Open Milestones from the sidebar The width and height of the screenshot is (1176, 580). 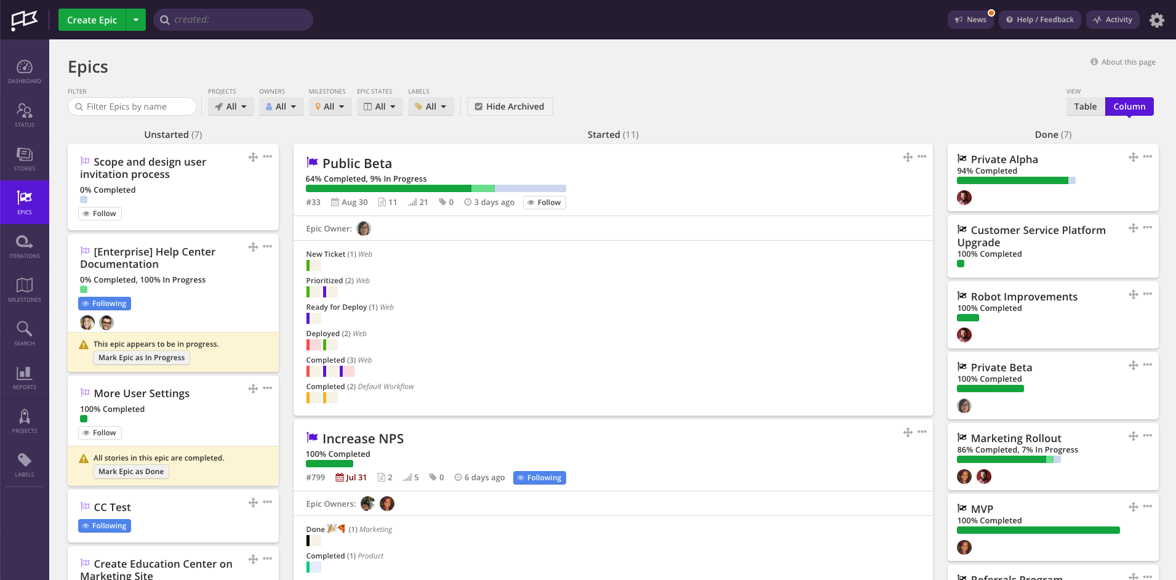click(25, 290)
